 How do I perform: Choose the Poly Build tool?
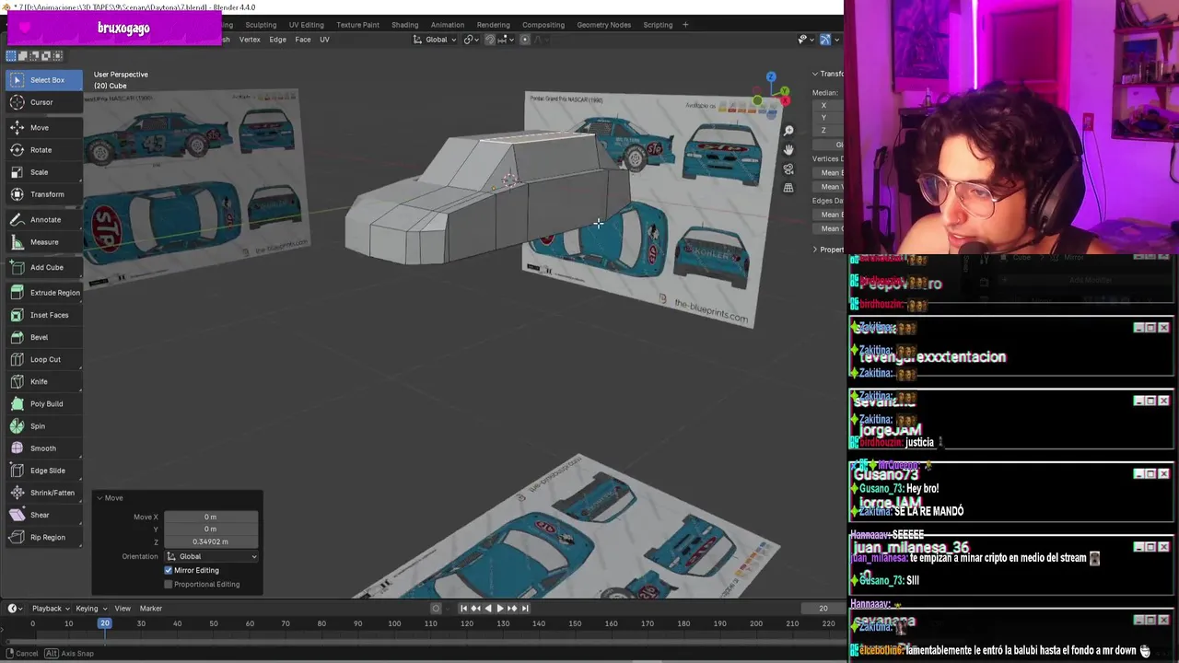coord(44,404)
